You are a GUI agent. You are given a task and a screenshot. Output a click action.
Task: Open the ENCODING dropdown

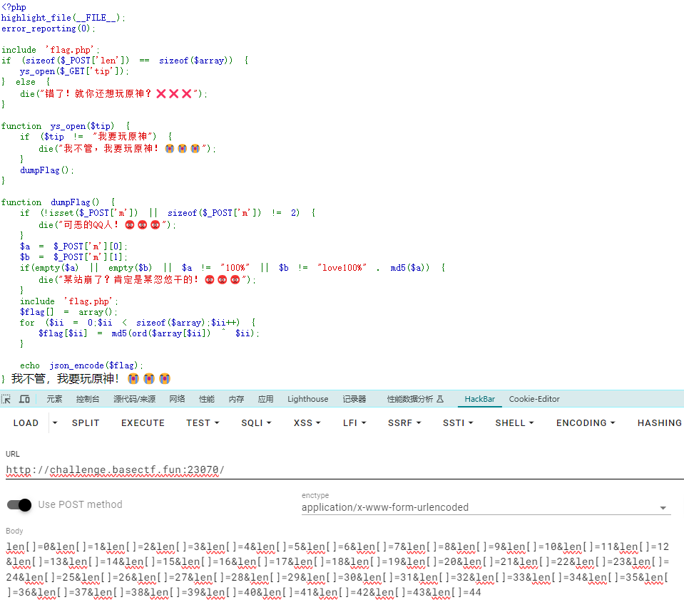click(586, 422)
